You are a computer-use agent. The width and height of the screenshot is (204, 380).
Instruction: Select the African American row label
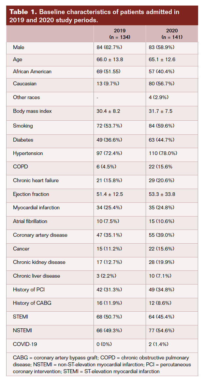click(32, 71)
